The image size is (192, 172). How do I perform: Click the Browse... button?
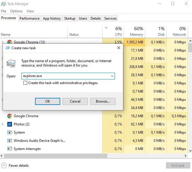tap(103, 101)
